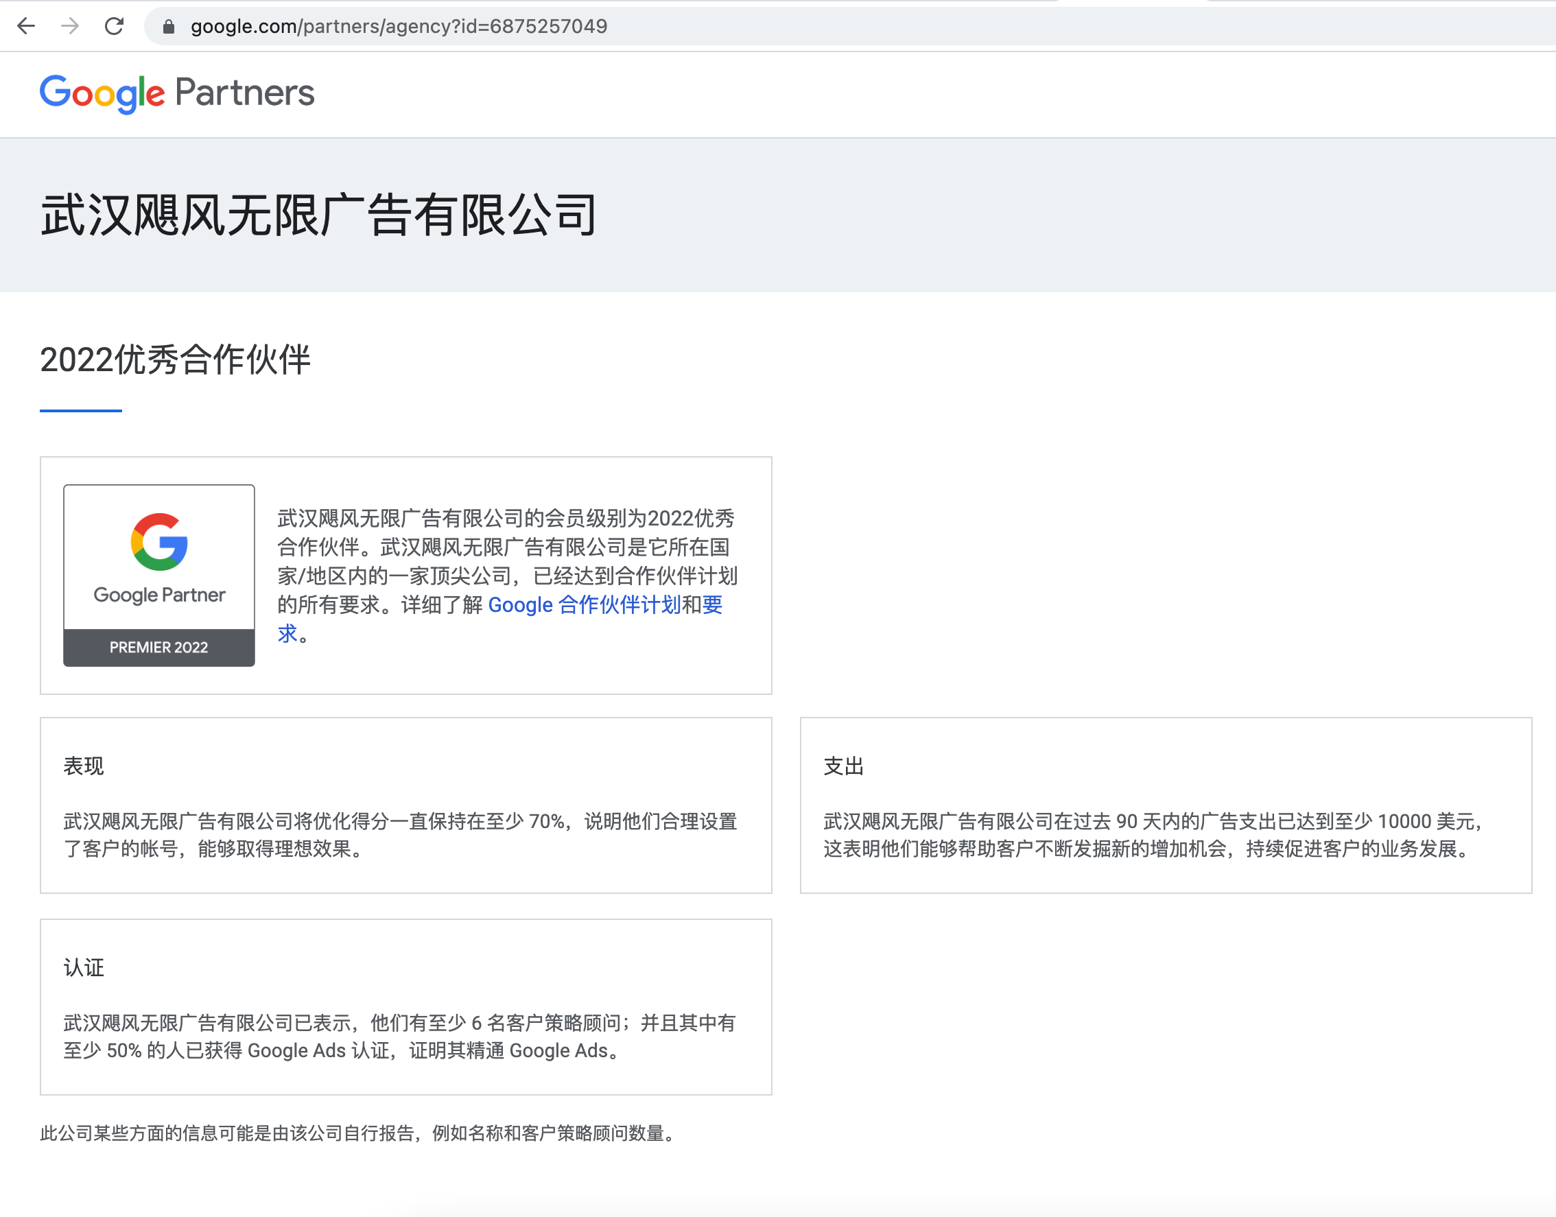This screenshot has width=1556, height=1217.
Task: Reload the page with the refresh icon
Action: tap(114, 26)
